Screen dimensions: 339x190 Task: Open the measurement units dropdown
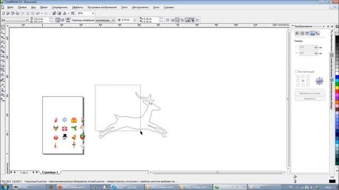[x=113, y=20]
